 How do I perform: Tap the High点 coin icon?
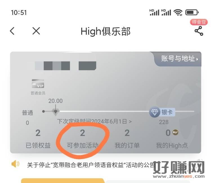coord(175,132)
